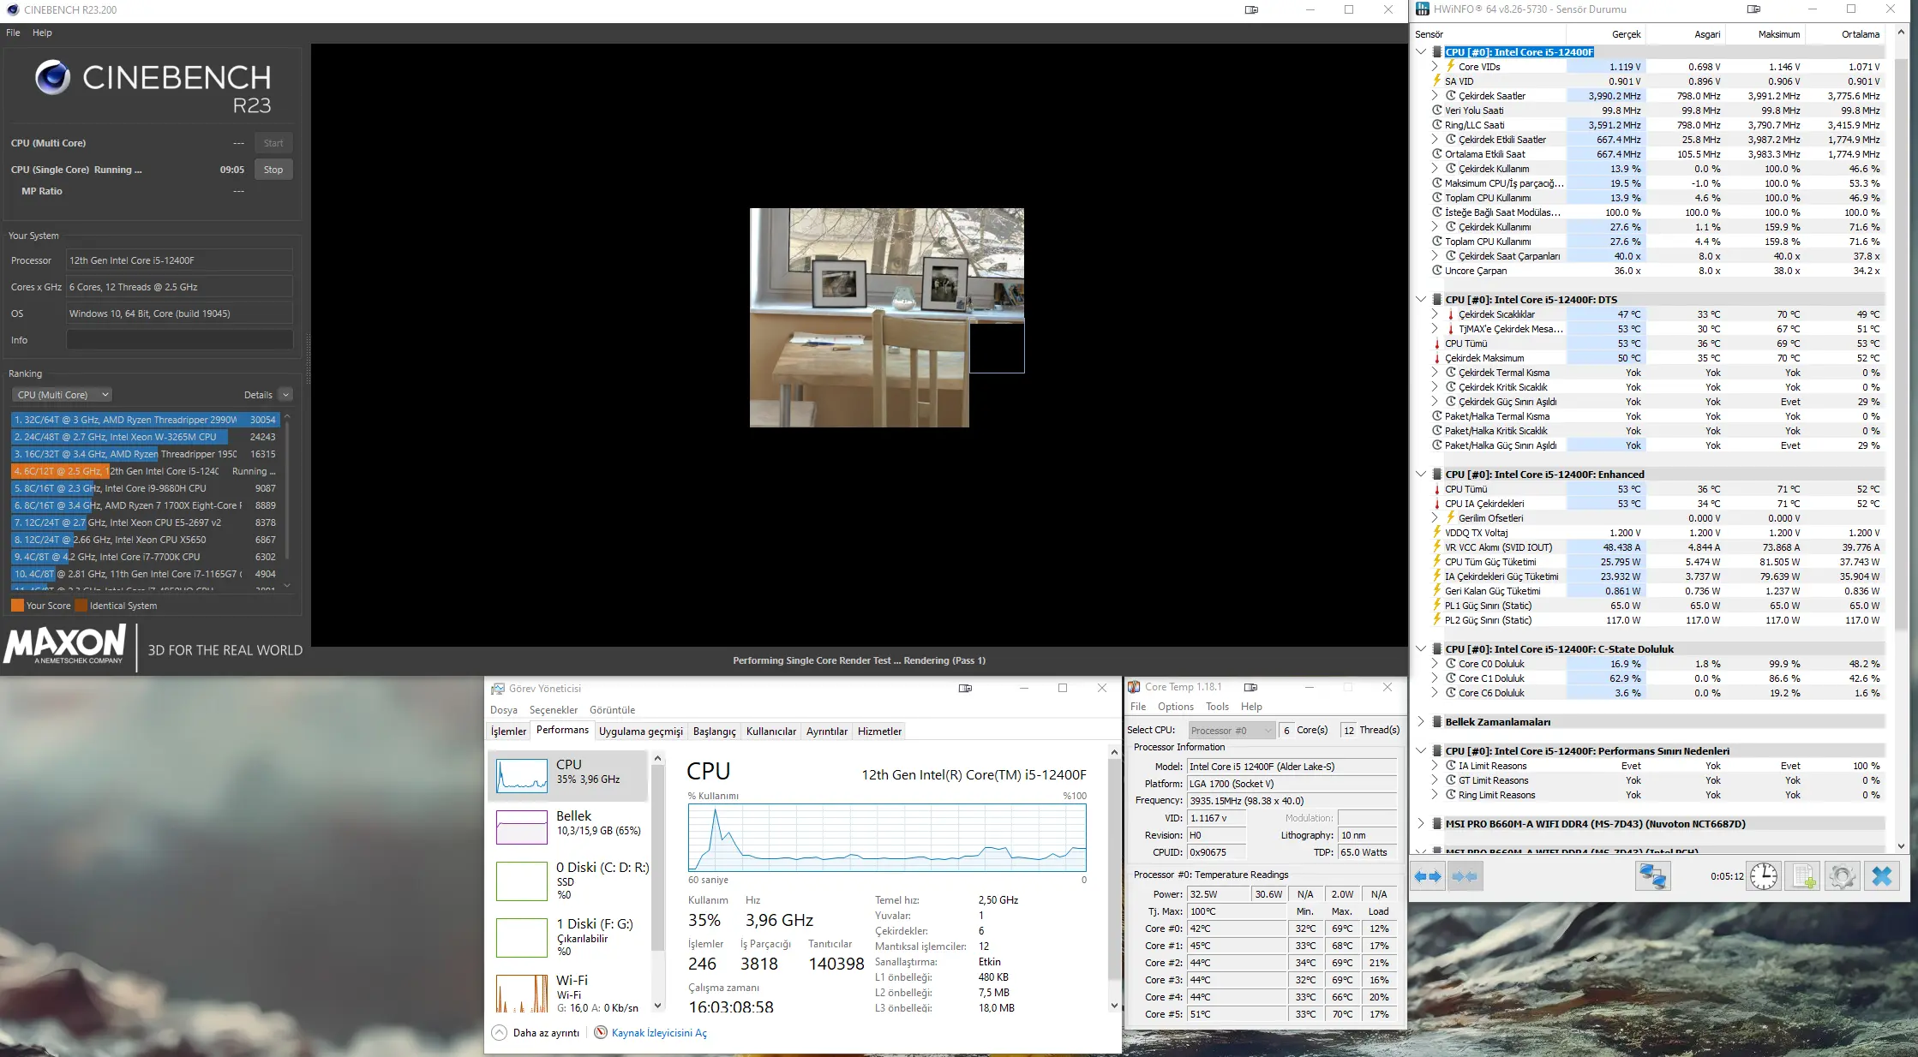Viewport: 1918px width, 1057px height.
Task: Select CPU graph thumbnail in Görev Yöneticisi
Action: tap(522, 776)
